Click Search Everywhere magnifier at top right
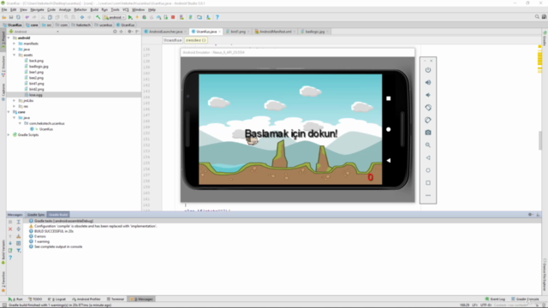The width and height of the screenshot is (548, 308). coord(537,17)
